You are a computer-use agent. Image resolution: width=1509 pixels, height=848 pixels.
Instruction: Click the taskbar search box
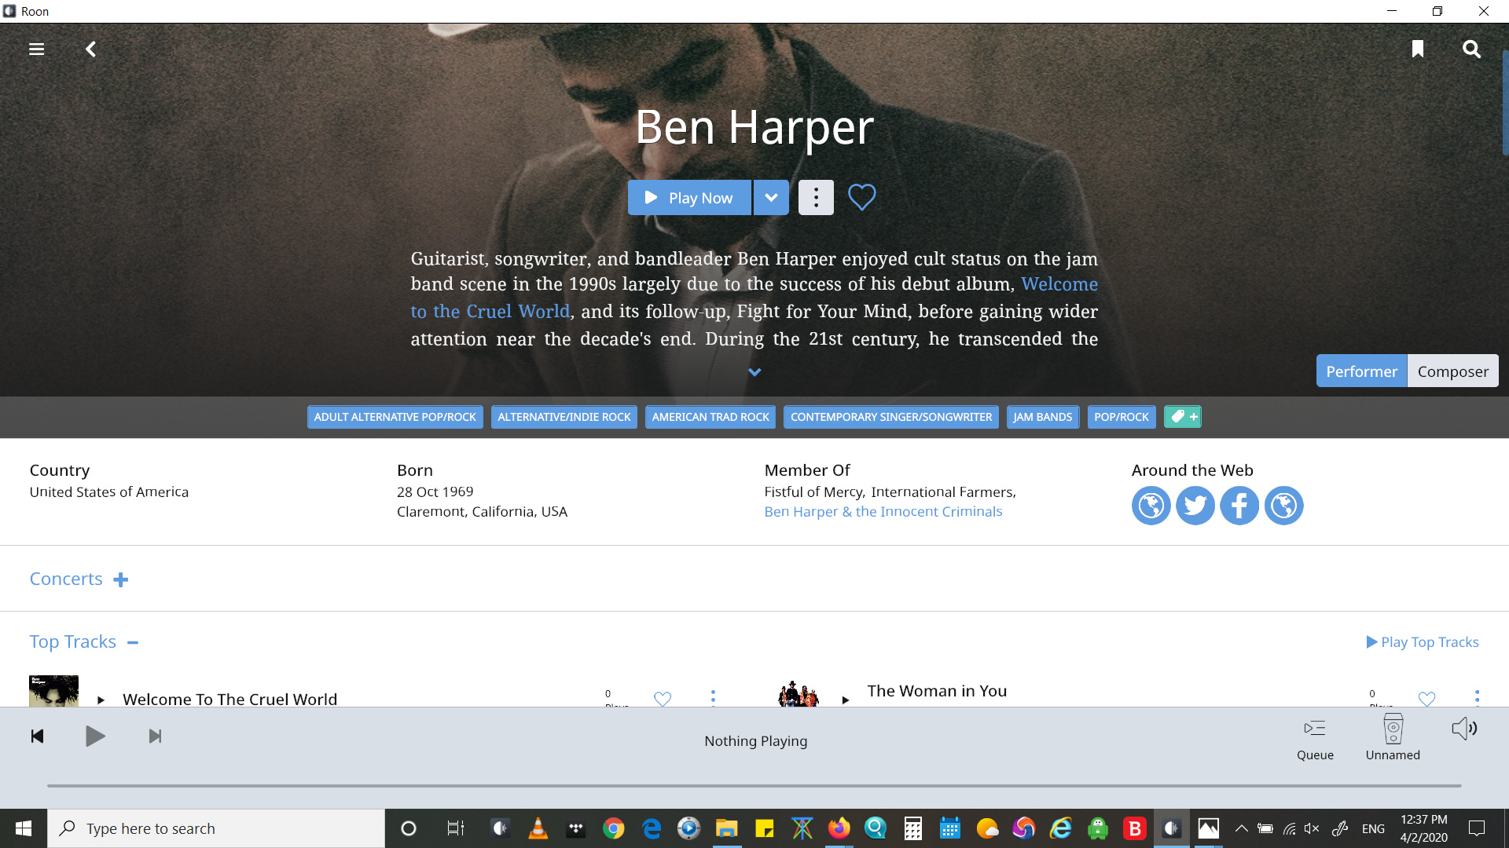coord(216,828)
